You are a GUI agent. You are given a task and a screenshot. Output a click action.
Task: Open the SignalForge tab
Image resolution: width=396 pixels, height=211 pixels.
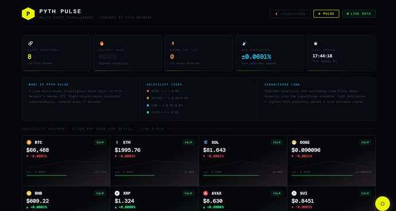click(x=290, y=14)
